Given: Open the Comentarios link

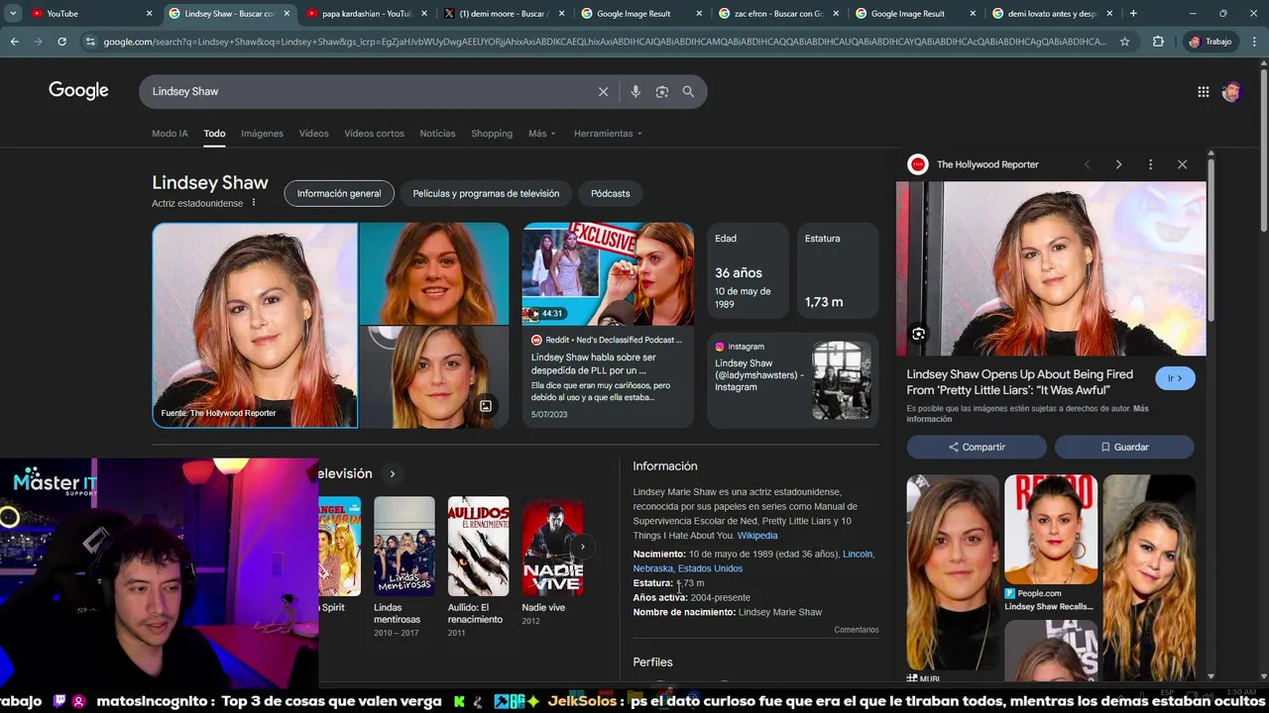Looking at the screenshot, I should pyautogui.click(x=857, y=630).
